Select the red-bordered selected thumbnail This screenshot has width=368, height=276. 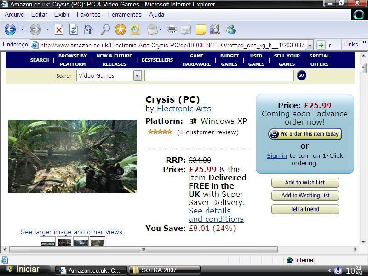tap(98, 241)
